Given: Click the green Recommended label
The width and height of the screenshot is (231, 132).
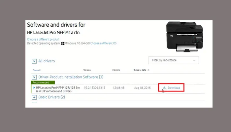Looking at the screenshot, I should [x=43, y=82].
